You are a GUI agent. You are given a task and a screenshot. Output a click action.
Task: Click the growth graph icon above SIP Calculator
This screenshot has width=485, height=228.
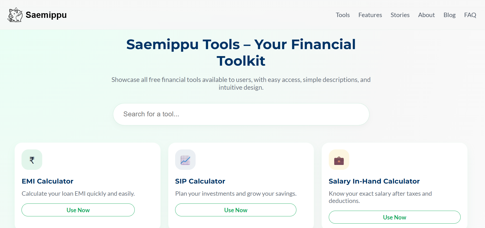185,159
